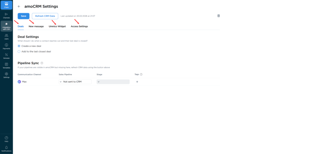
Task: Click the Pipeline Sync heading
Action: 28,63
